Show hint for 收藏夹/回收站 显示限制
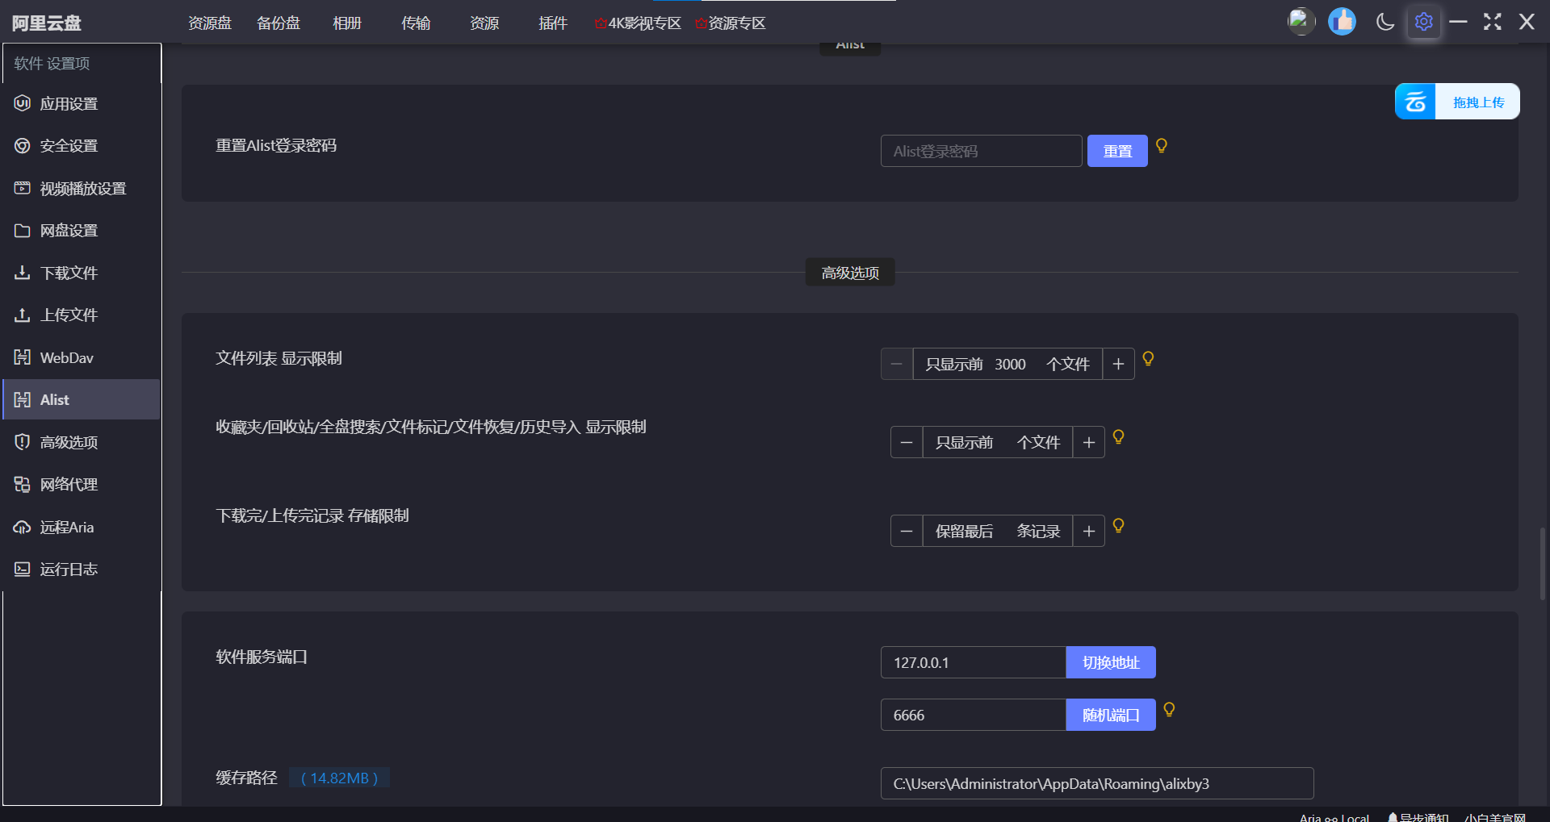This screenshot has width=1550, height=822. [1119, 436]
